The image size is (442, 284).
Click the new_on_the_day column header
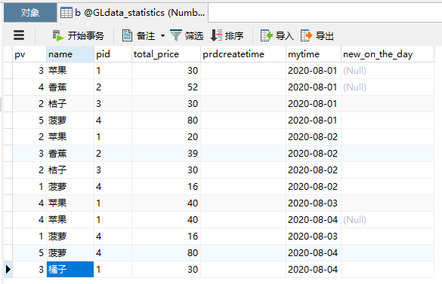388,54
